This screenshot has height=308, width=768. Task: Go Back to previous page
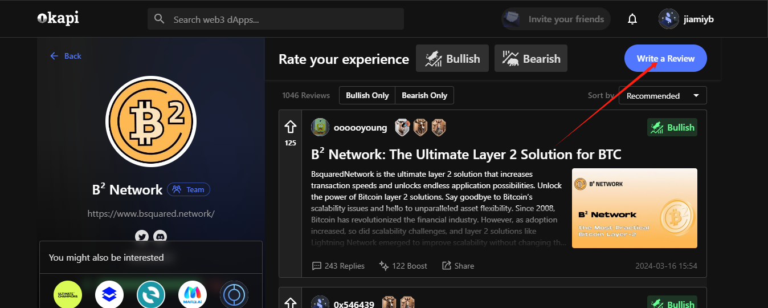(66, 56)
